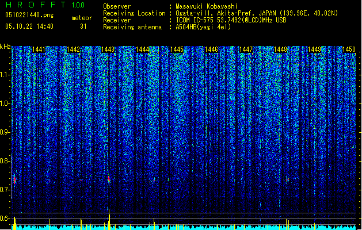Select the 1445 time marker label

coord(177,49)
